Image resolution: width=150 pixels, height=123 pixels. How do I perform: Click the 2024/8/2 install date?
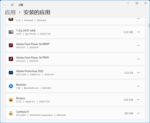pyautogui.click(x=47, y=88)
